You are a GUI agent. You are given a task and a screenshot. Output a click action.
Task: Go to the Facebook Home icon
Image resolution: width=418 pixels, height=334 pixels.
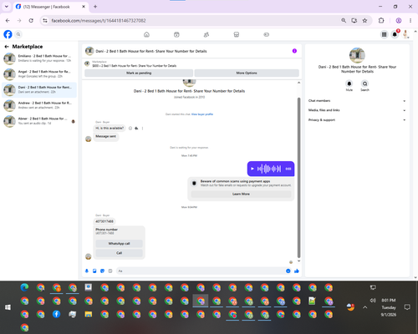pyautogui.click(x=146, y=34)
